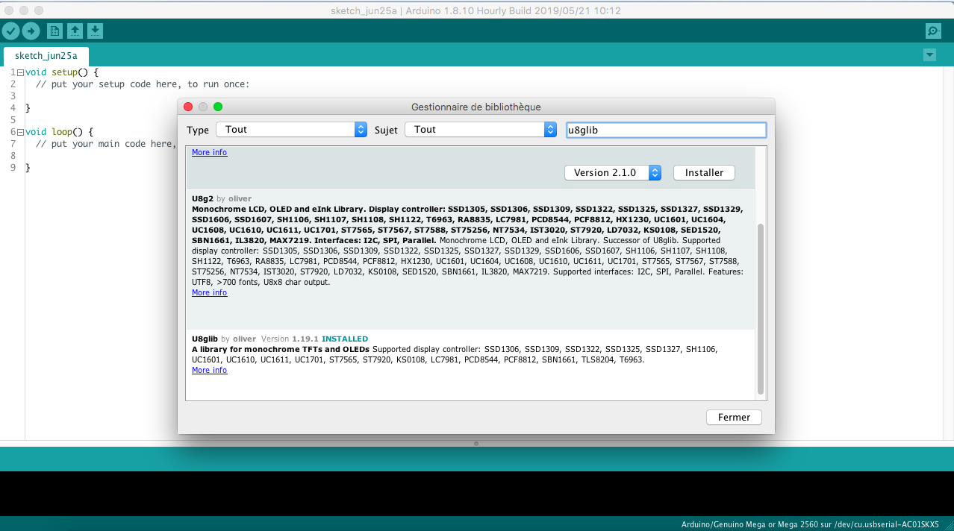Click the Installer button
Viewport: 954px width, 531px height.
tap(704, 173)
